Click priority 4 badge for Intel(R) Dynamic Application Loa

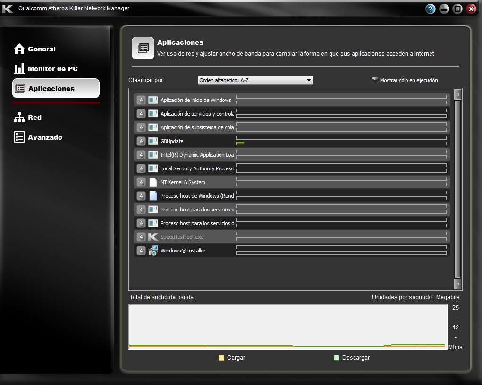point(141,155)
